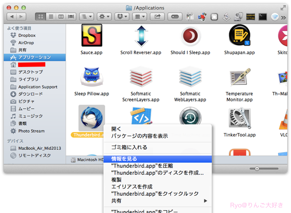Image resolution: width=291 pixels, height=213 pixels.
Task: Select the Softmatic ScreenLayers.app icon
Action: 141,77
